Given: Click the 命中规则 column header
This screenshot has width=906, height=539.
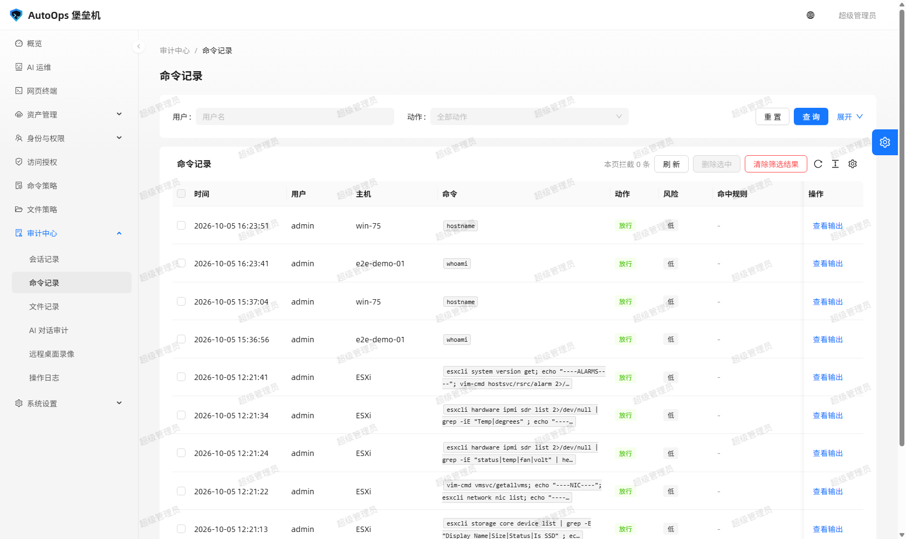Looking at the screenshot, I should (x=732, y=194).
